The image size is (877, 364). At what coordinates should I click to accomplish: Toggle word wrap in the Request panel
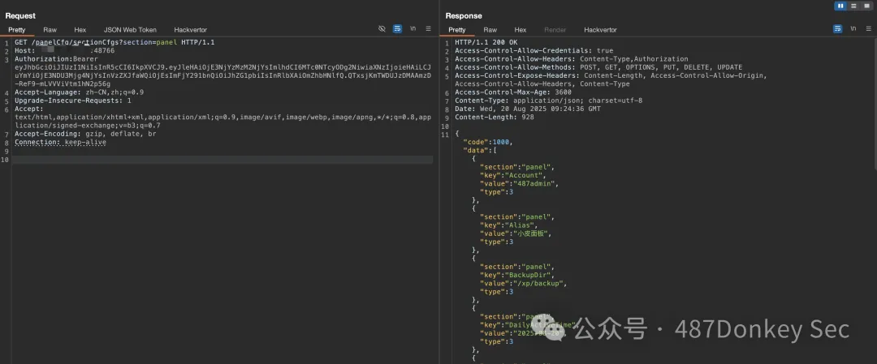tap(397, 28)
